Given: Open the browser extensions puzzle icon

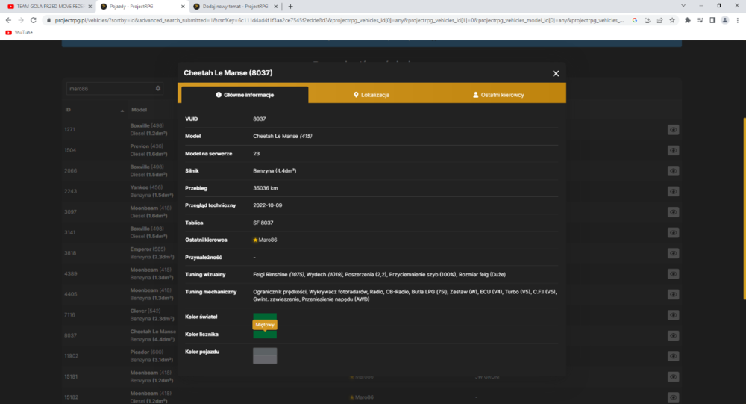Looking at the screenshot, I should tap(687, 20).
